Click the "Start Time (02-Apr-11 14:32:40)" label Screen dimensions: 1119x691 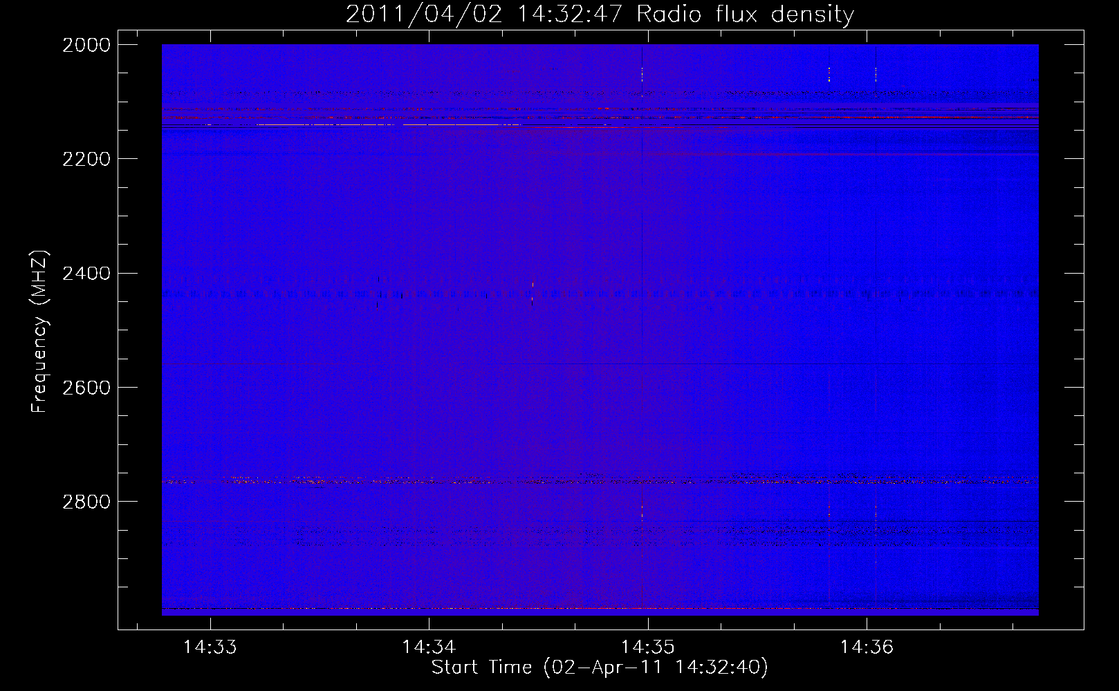600,668
